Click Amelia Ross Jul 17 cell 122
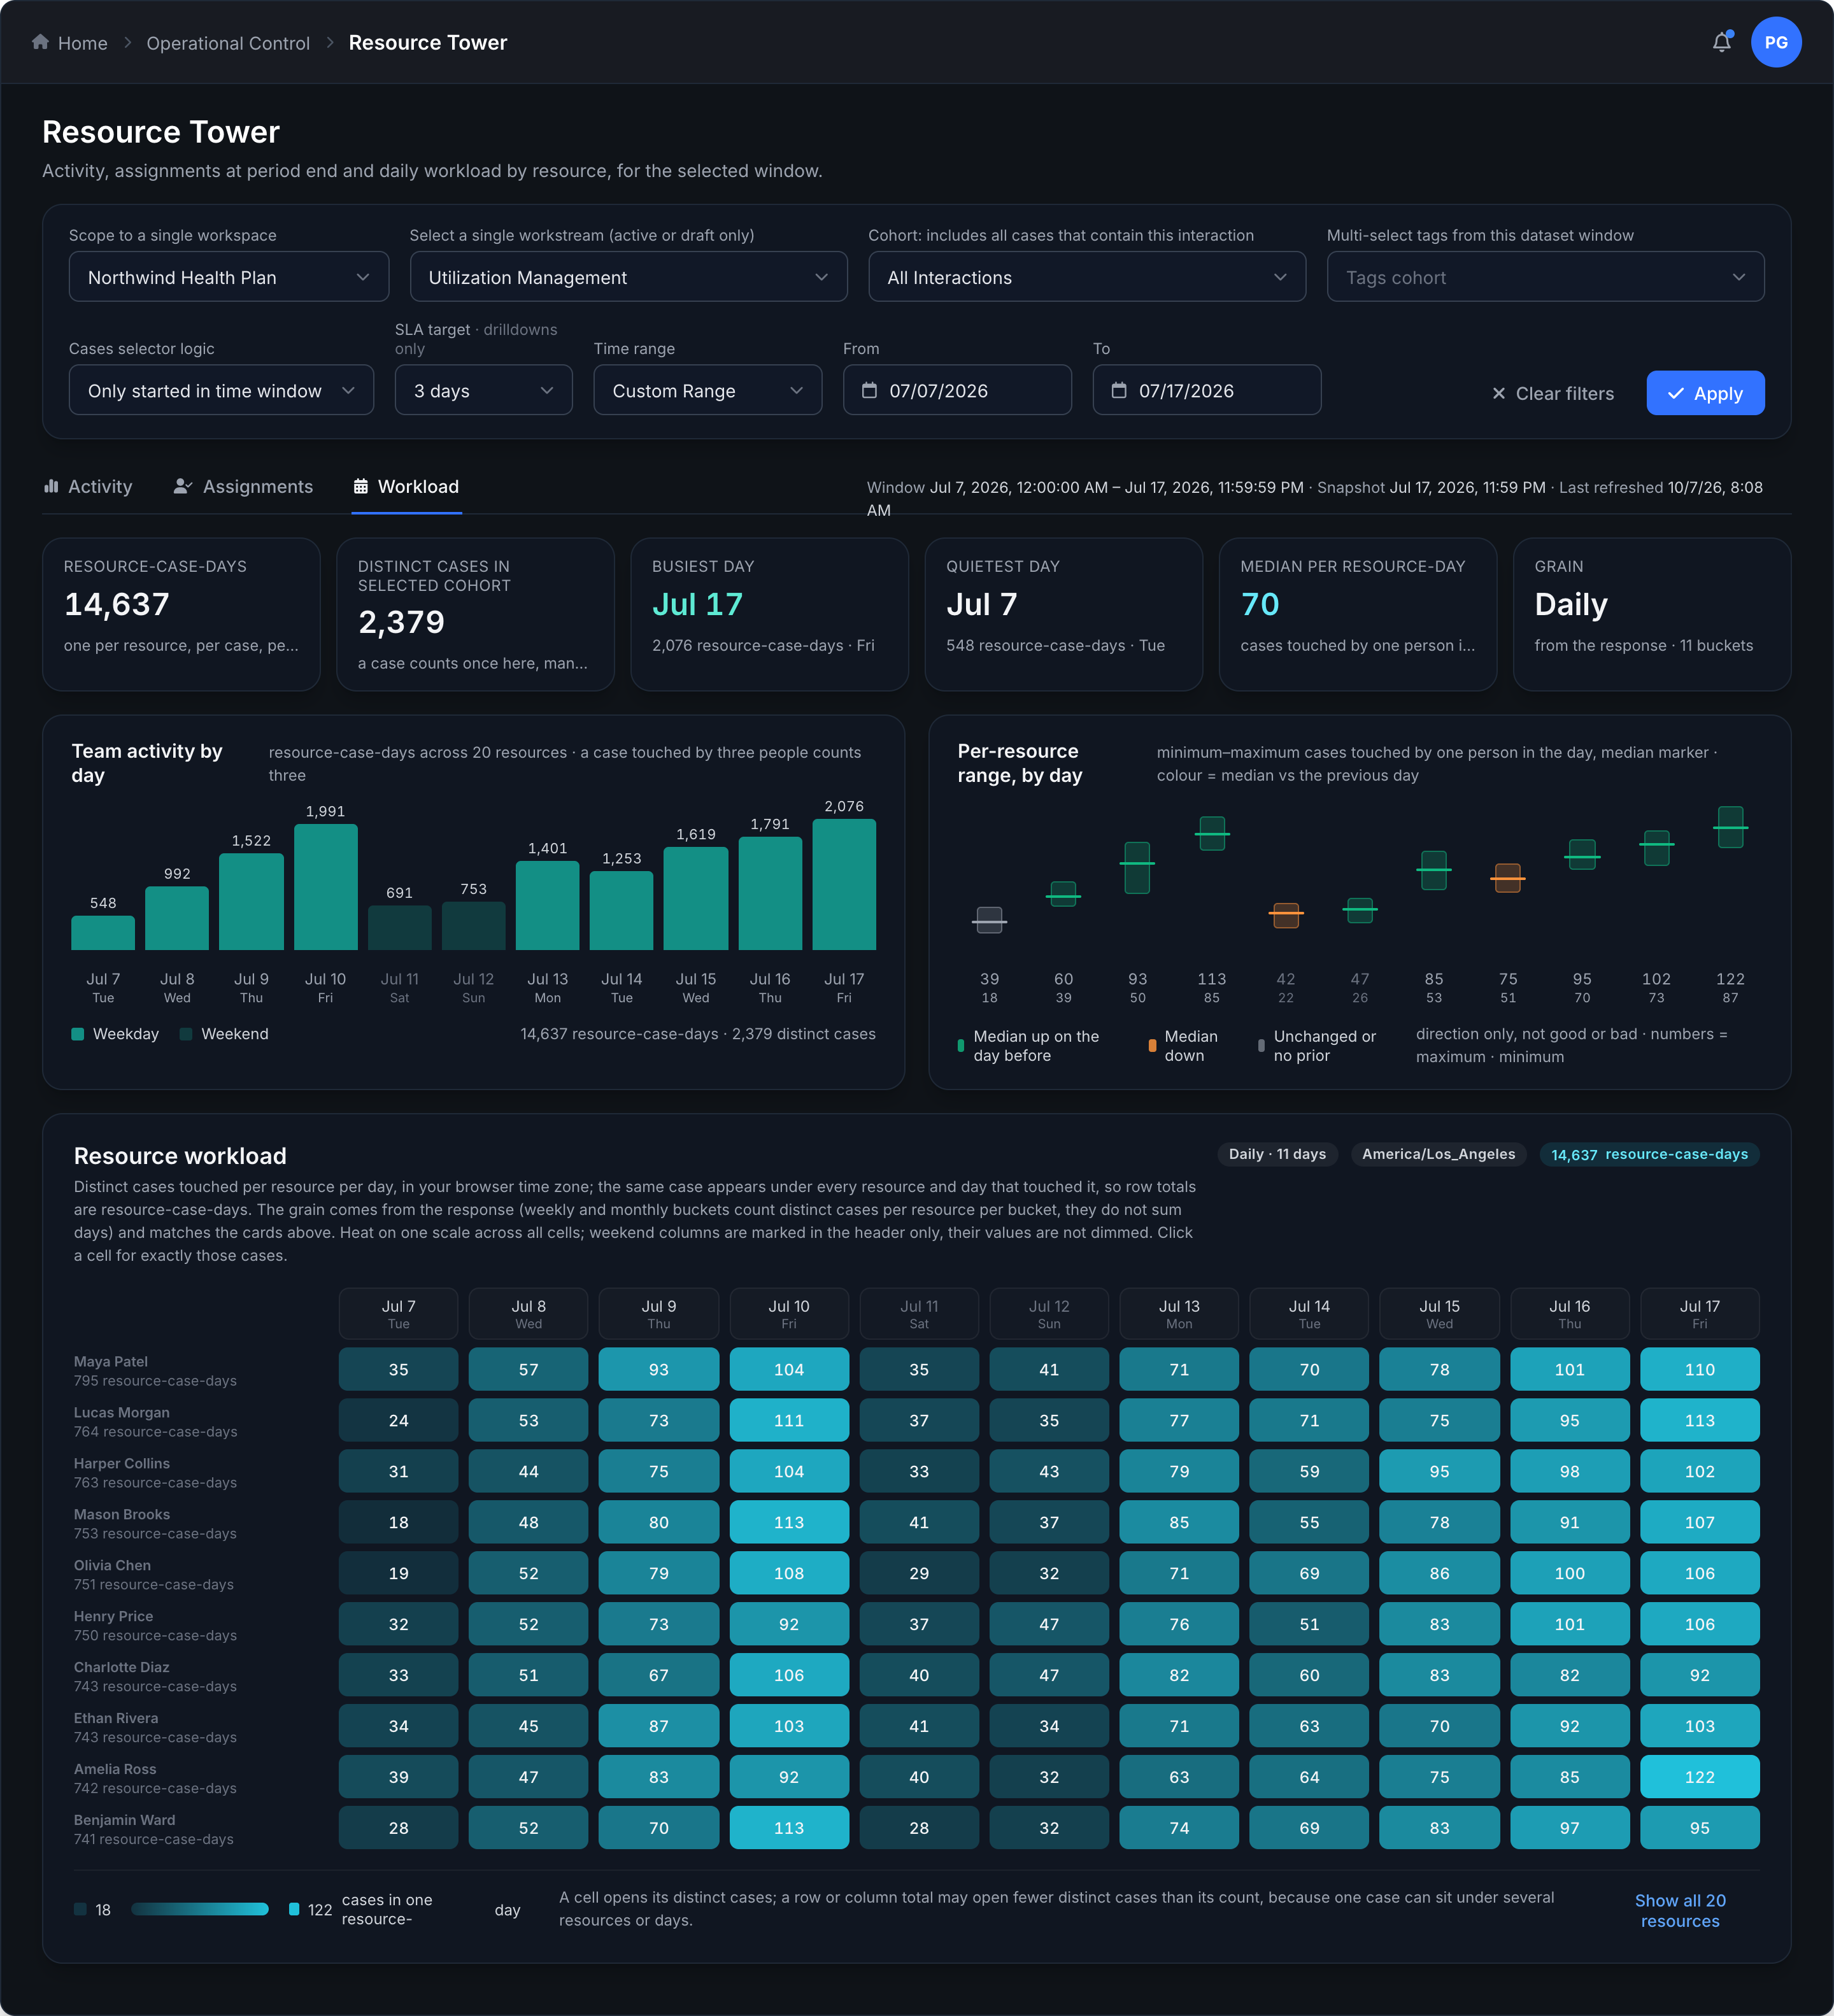Screen dimensions: 1834x2016 (x=1699, y=1777)
